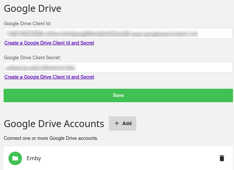Click the "Connect one or more" description text

(51, 138)
